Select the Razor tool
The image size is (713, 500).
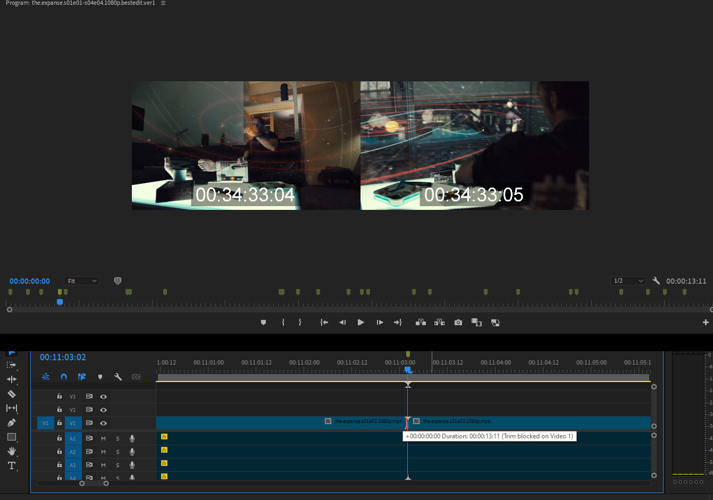click(12, 394)
